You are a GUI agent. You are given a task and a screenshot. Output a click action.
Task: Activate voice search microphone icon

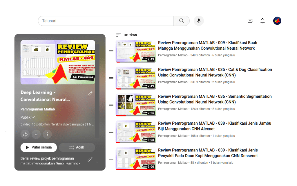click(x=199, y=21)
